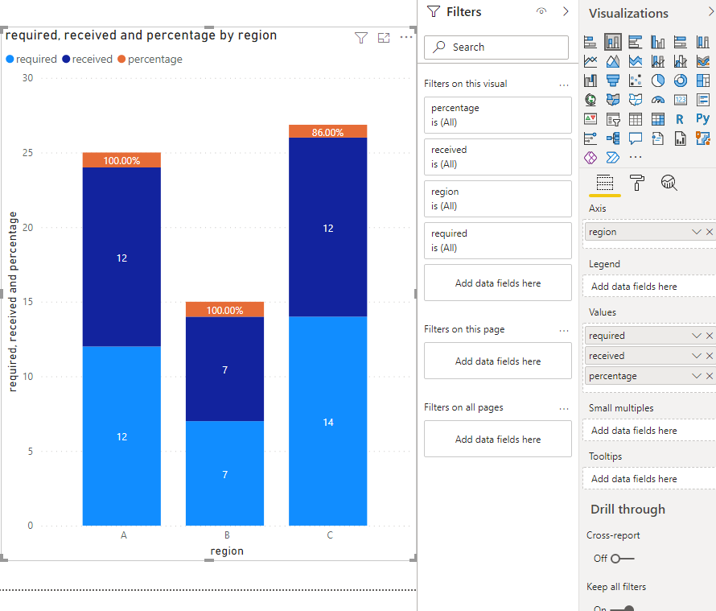
Task: Open the Format paint roller tab
Action: click(636, 183)
